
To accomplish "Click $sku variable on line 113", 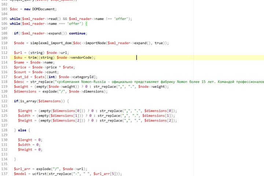I will [18, 58].
